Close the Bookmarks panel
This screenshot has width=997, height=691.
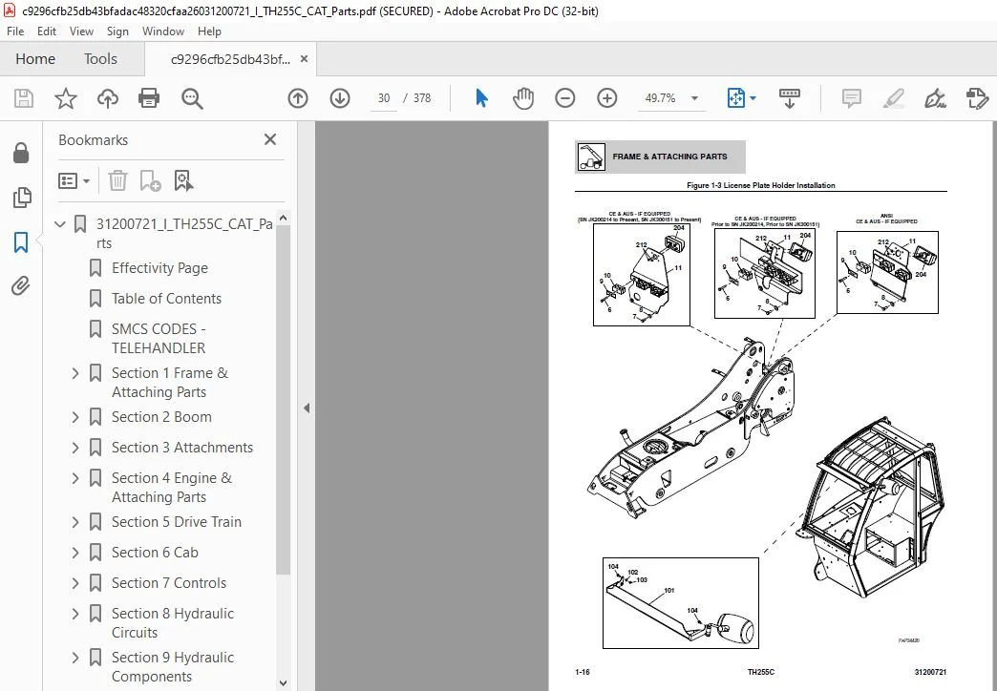tap(270, 139)
